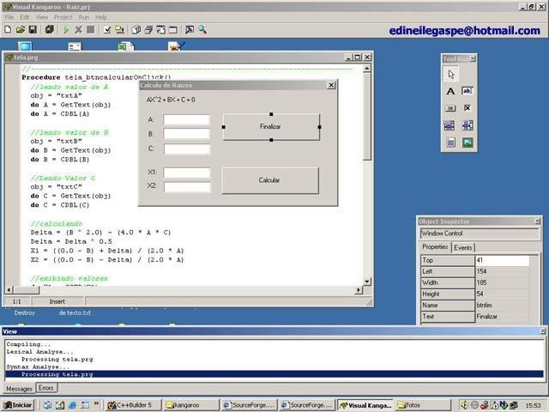Click the Save floppy disk icon
This screenshot has width=549, height=412.
(x=33, y=30)
